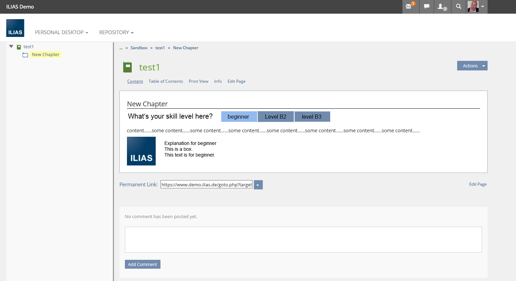Click the ILIAS logo in header

[x=15, y=28]
